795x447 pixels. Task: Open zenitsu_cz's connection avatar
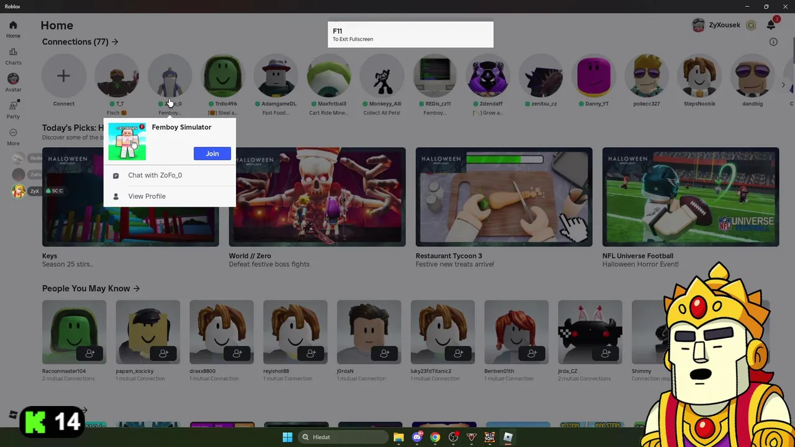[541, 76]
